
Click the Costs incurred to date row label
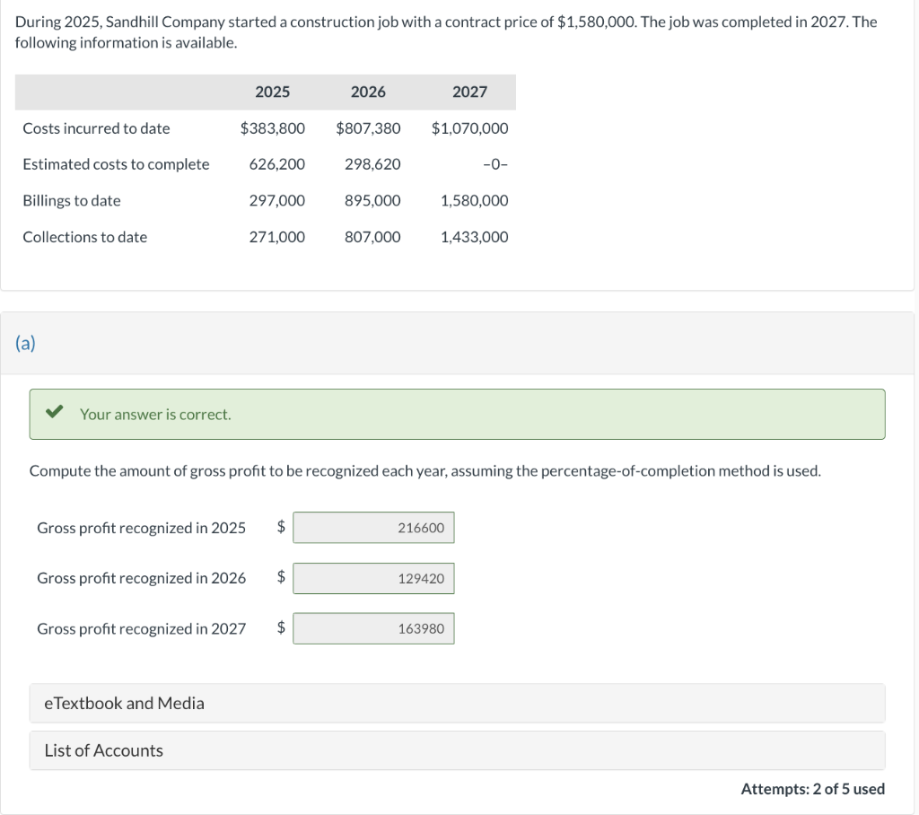(96, 128)
